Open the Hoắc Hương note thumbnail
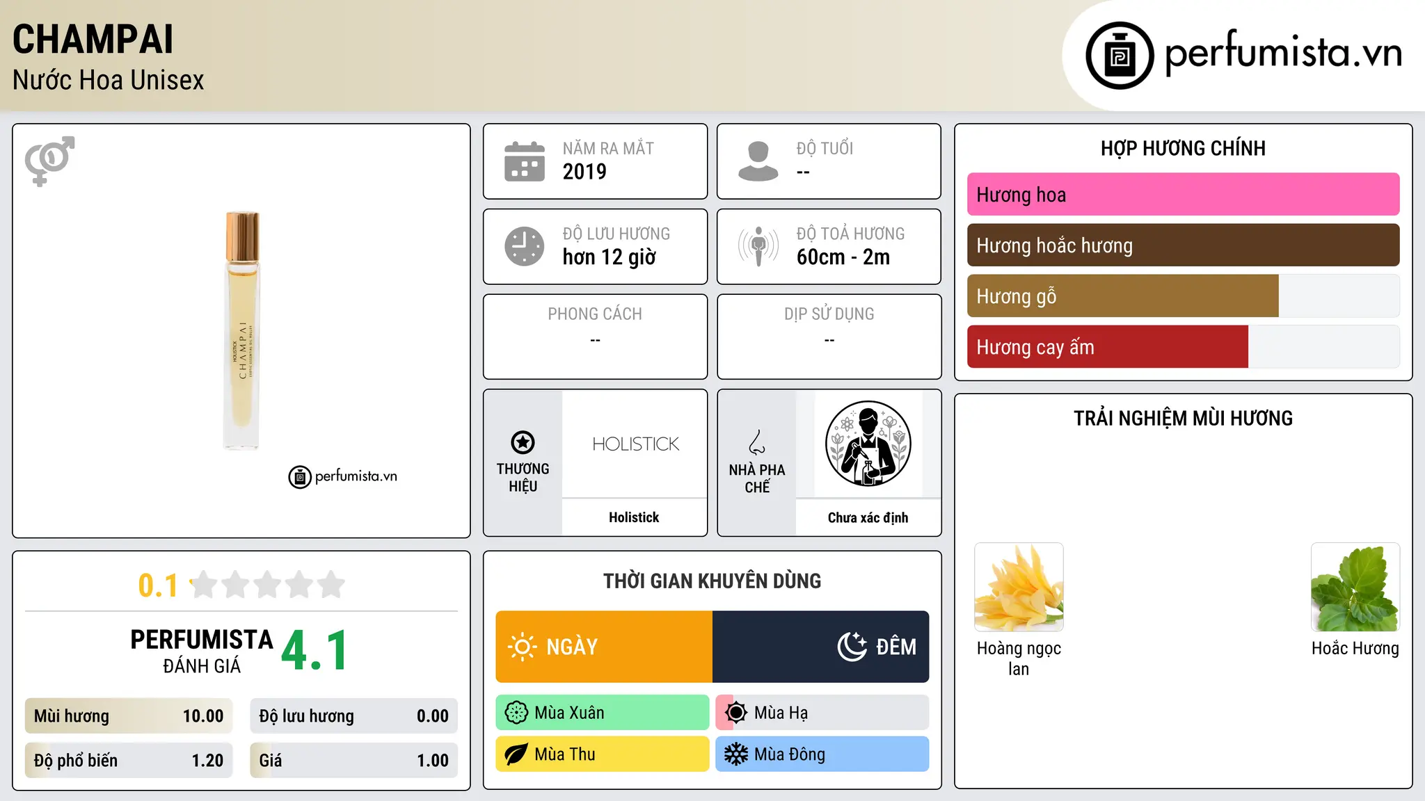 point(1355,587)
